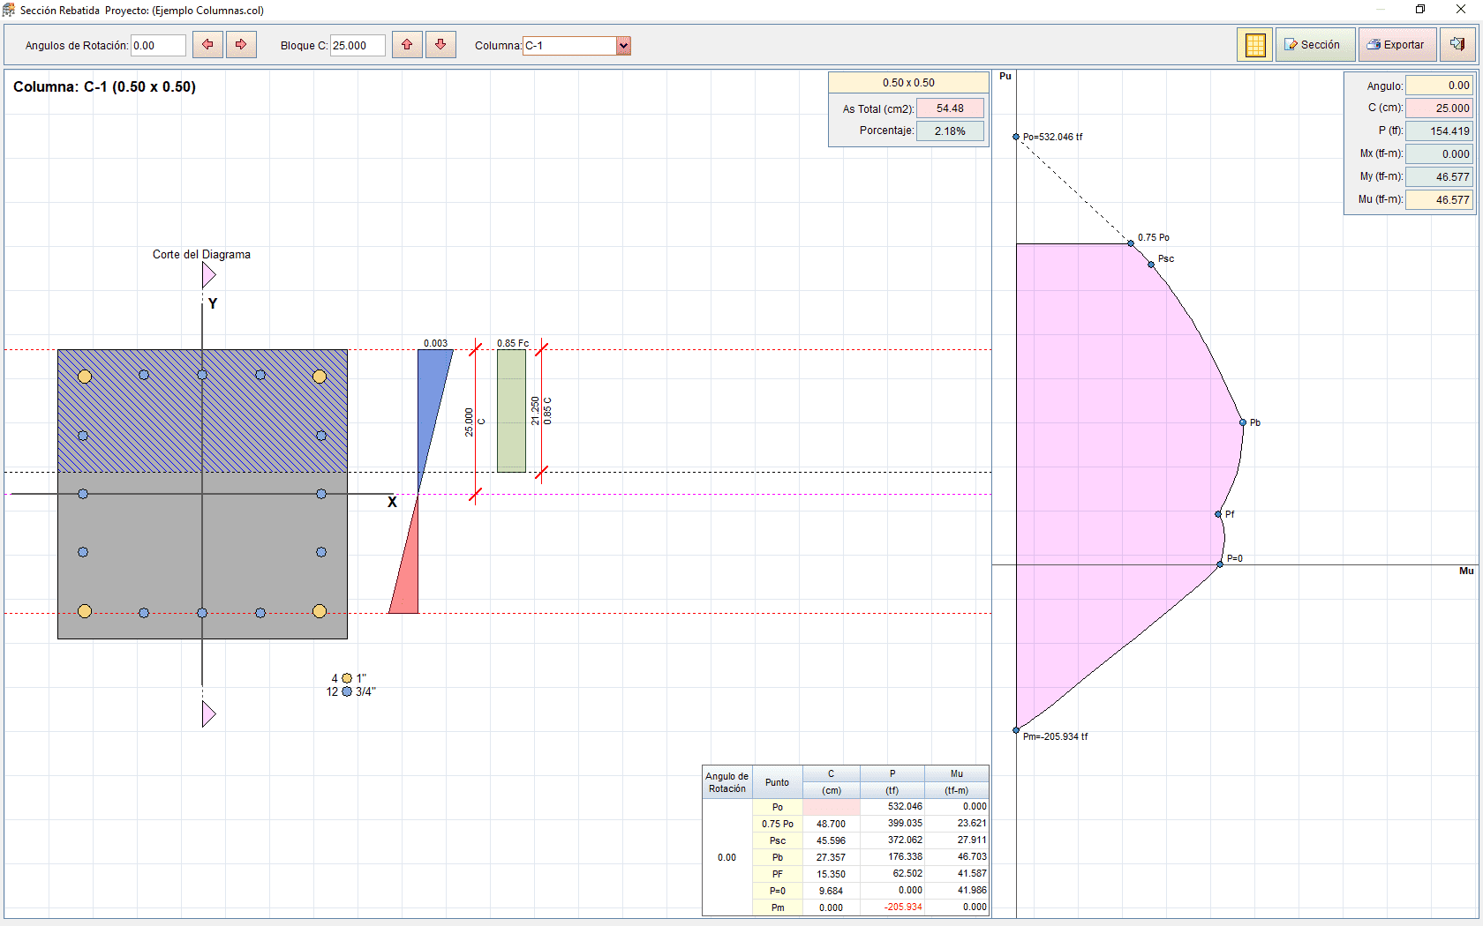This screenshot has width=1483, height=926.
Task: Click the Bloque C value field
Action: pos(357,44)
